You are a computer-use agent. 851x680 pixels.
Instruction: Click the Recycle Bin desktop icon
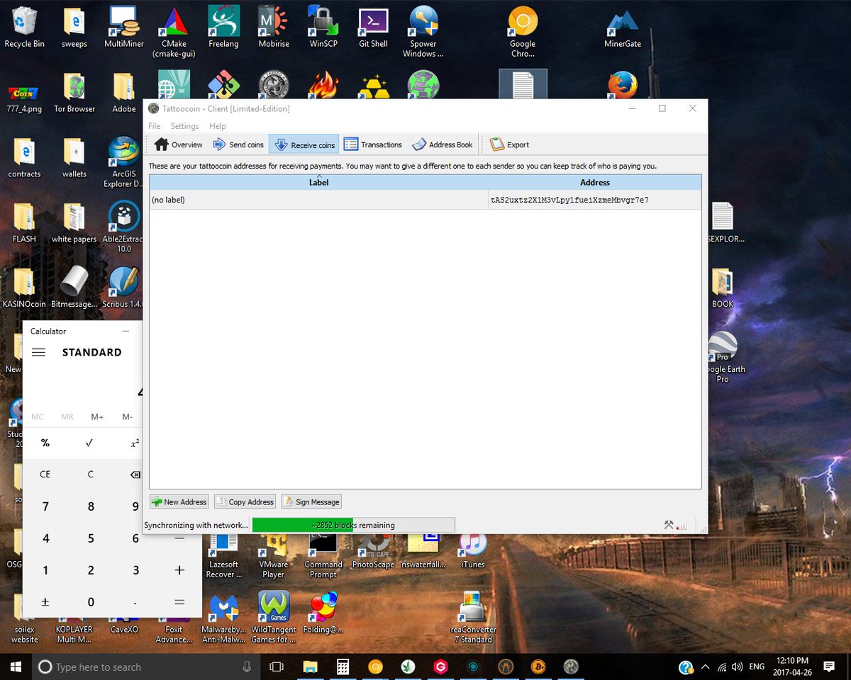[25, 27]
